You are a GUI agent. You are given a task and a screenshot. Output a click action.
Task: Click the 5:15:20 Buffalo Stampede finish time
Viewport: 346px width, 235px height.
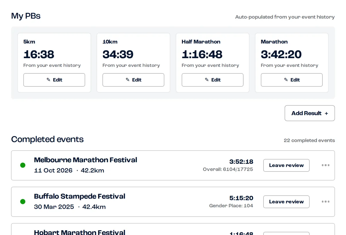[x=241, y=198]
